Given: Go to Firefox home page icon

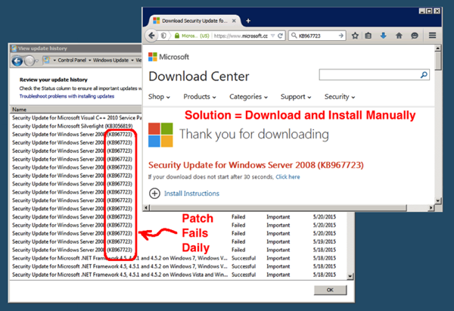Looking at the screenshot, I should pos(399,36).
